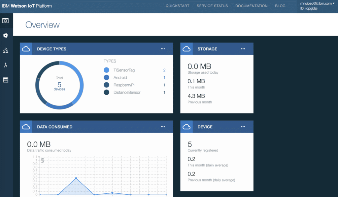Click the Storage used today label
This screenshot has width=338, height=197.
pos(203,72)
